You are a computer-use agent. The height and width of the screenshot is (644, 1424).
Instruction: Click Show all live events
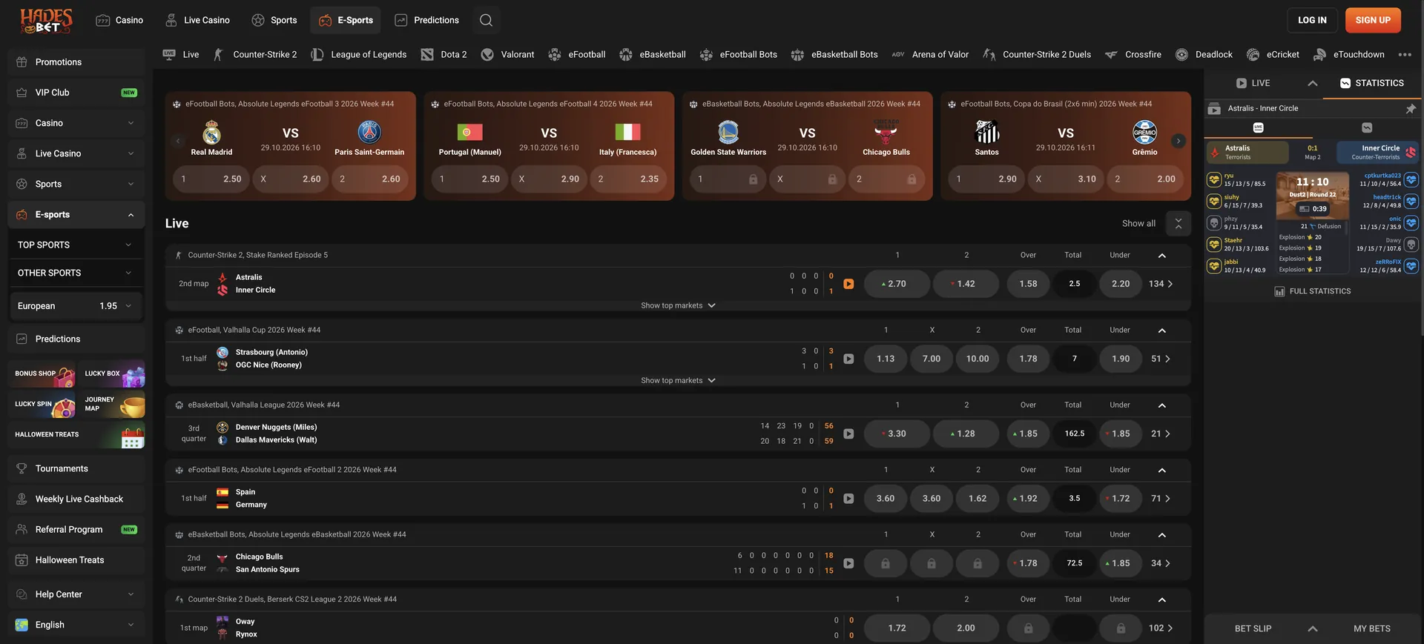pyautogui.click(x=1138, y=223)
